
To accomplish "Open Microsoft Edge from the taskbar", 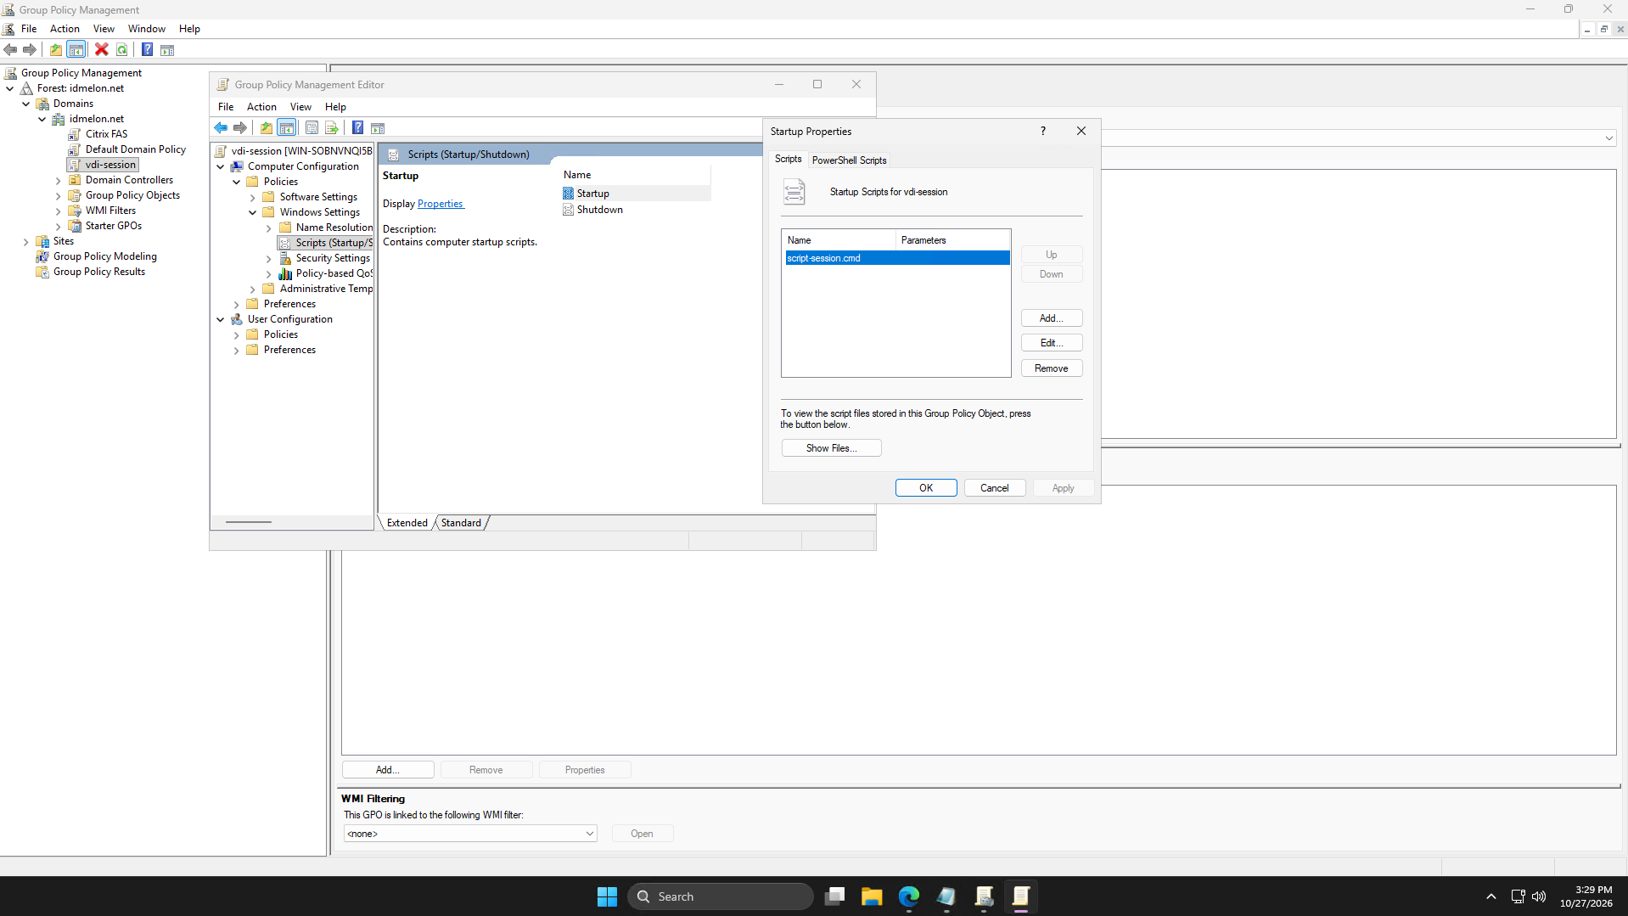I will [x=909, y=896].
